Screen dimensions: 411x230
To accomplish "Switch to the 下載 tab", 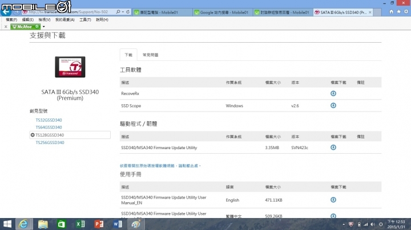I will coord(128,55).
